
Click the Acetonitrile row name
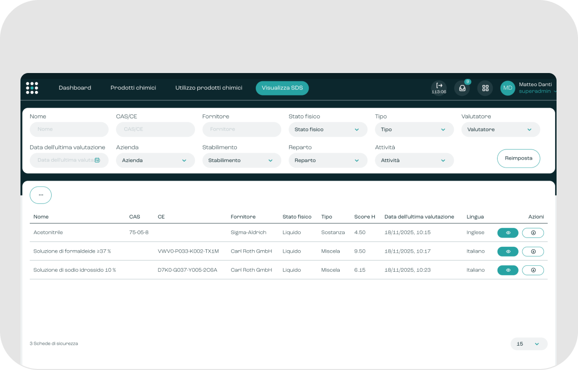[x=48, y=233]
